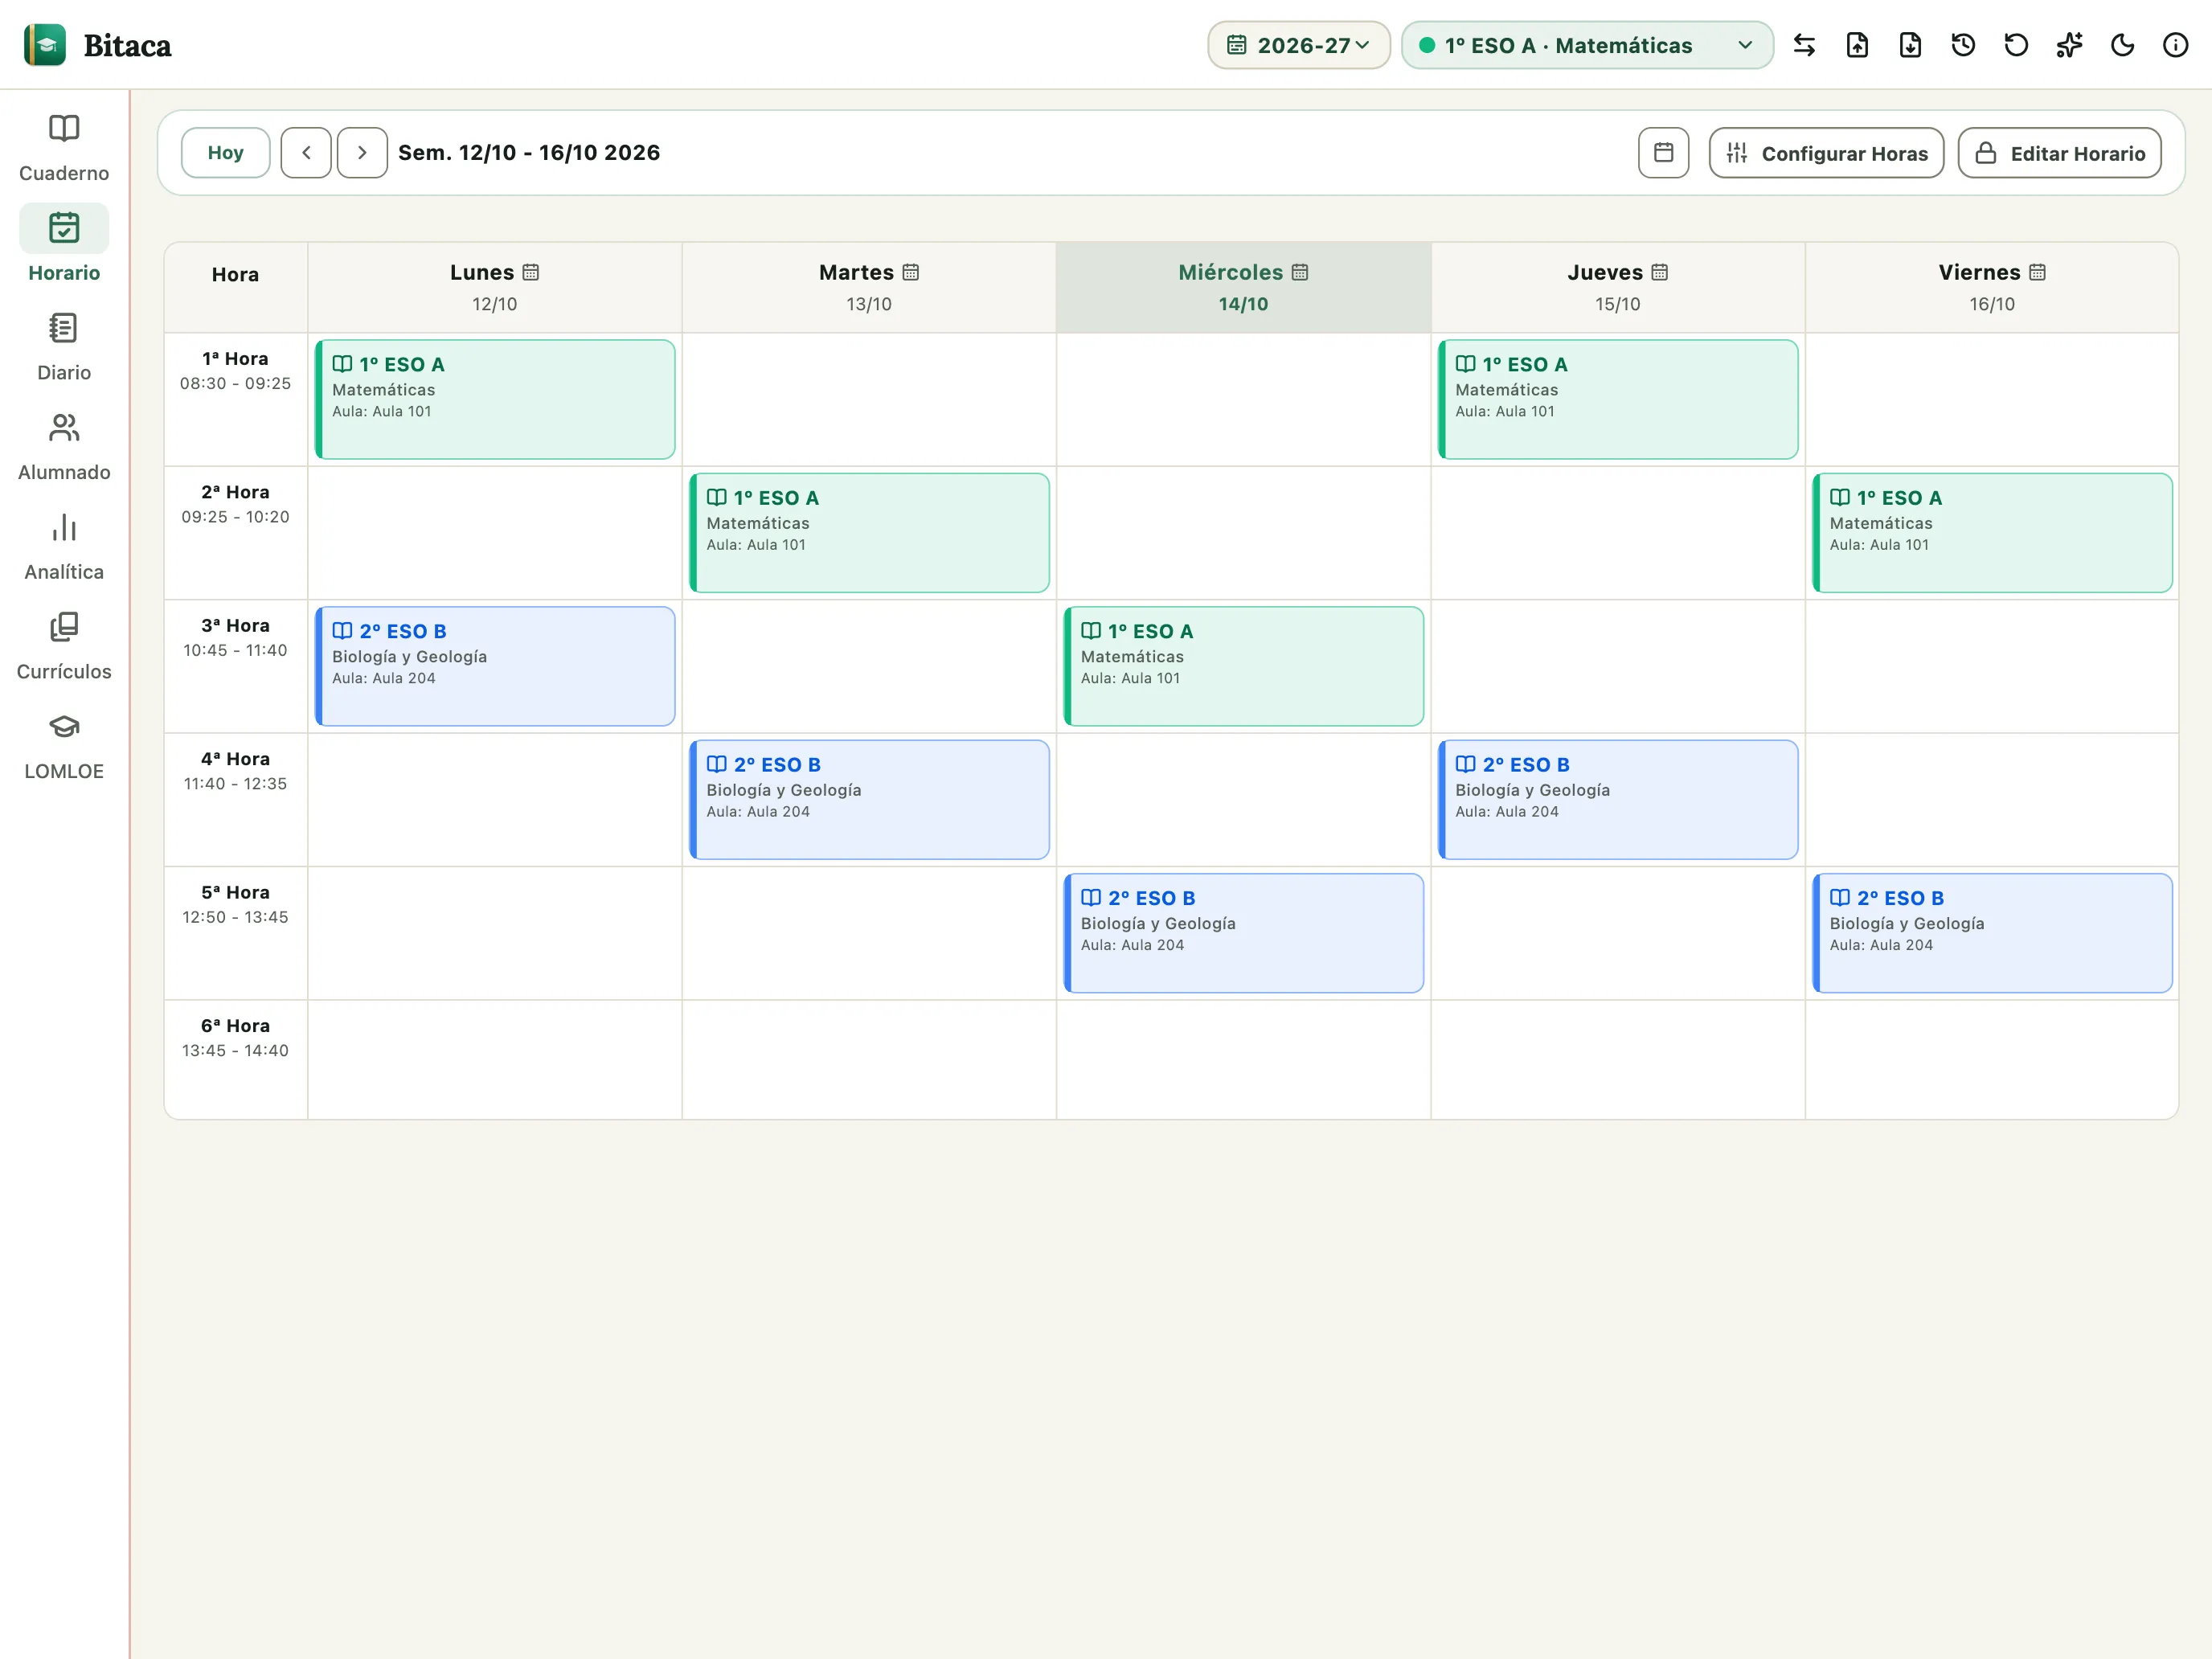This screenshot has height=1659, width=2212.
Task: Go to the next week arrow
Action: pyautogui.click(x=362, y=153)
